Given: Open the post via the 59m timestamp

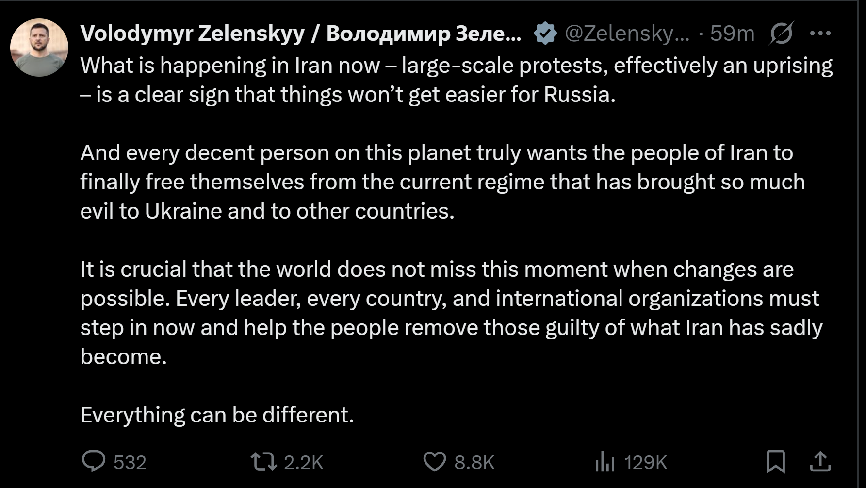Looking at the screenshot, I should point(732,34).
